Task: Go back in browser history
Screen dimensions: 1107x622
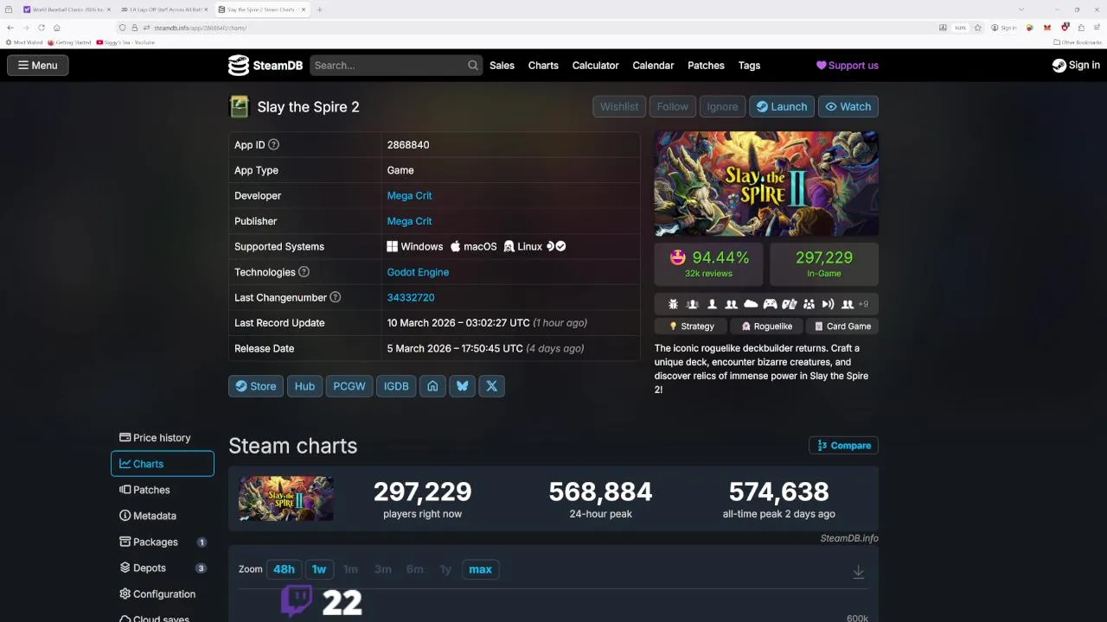Action: coord(10,28)
